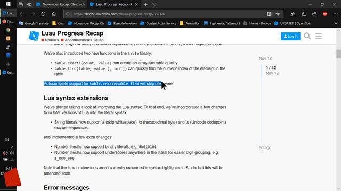
Task: Switch to the November Recap browser tab
Action: click(60, 4)
